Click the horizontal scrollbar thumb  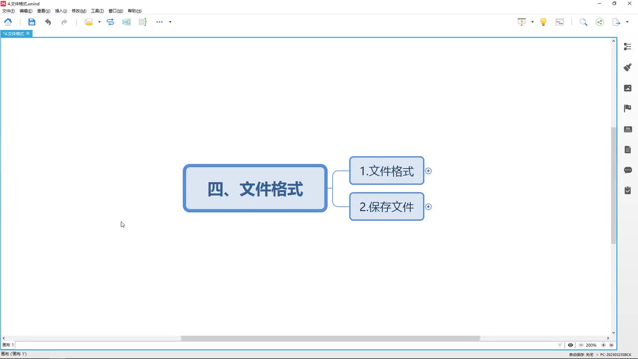tap(330, 338)
